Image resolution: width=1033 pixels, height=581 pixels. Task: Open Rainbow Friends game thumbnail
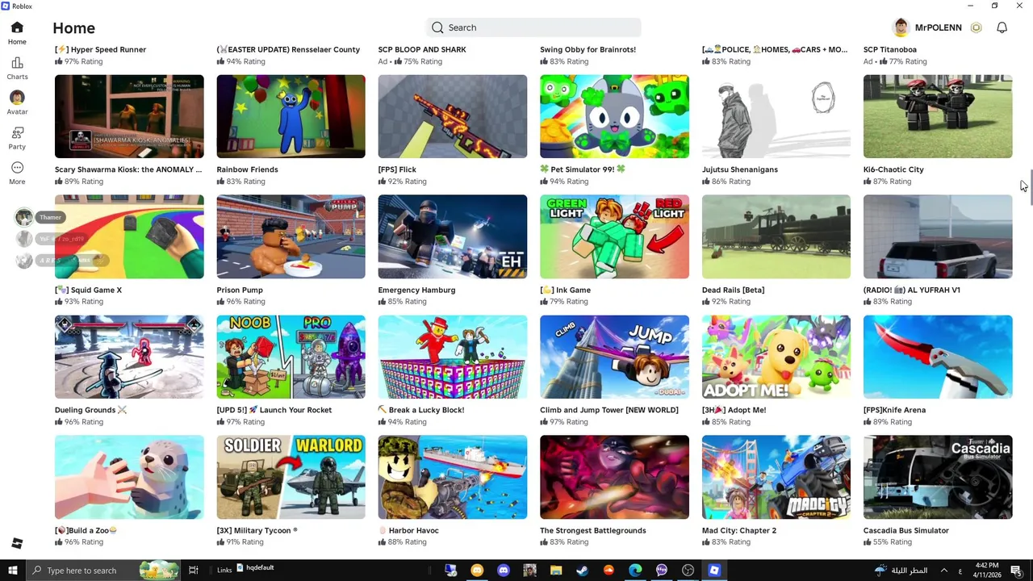point(291,116)
